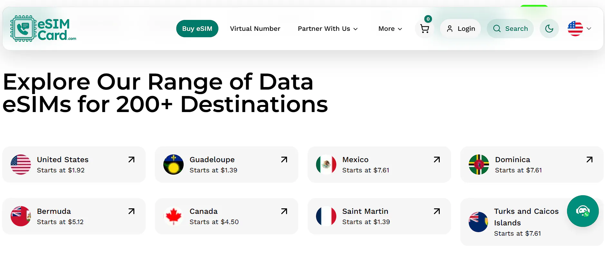
Task: Open United States card arrow icon
Action: [x=131, y=160]
